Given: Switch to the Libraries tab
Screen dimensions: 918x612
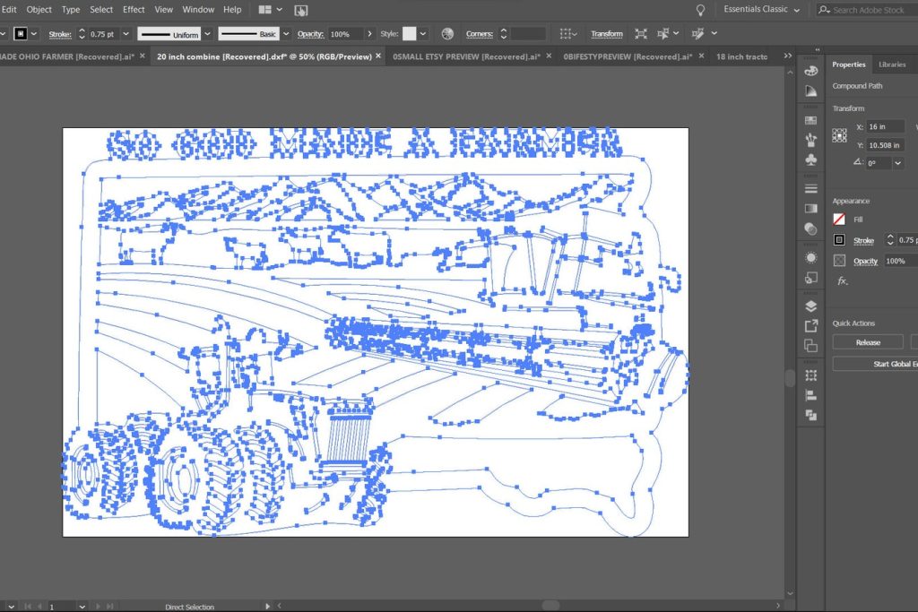Looking at the screenshot, I should (891, 65).
